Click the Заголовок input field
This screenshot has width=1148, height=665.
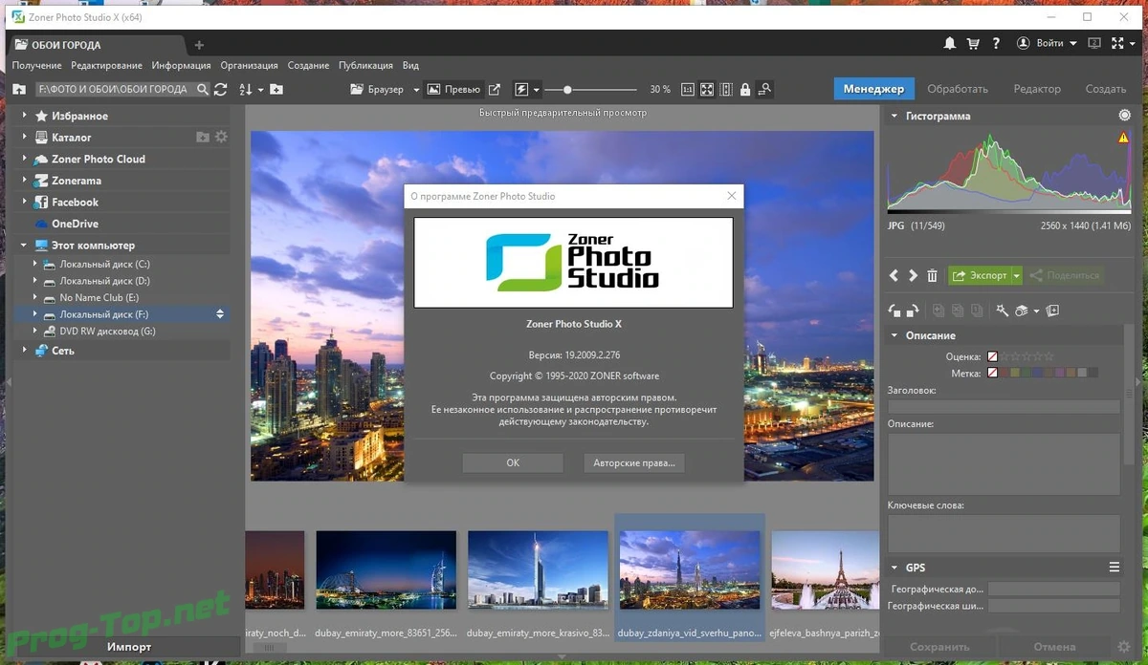[1004, 406]
